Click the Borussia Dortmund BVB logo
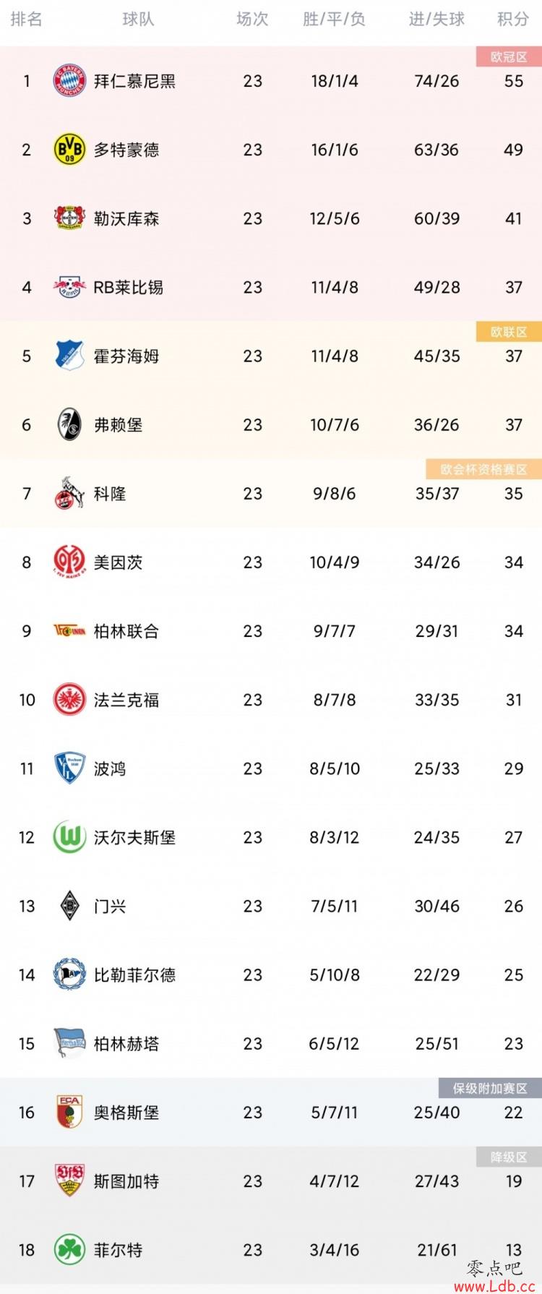This screenshot has height=1294, width=542. [70, 149]
